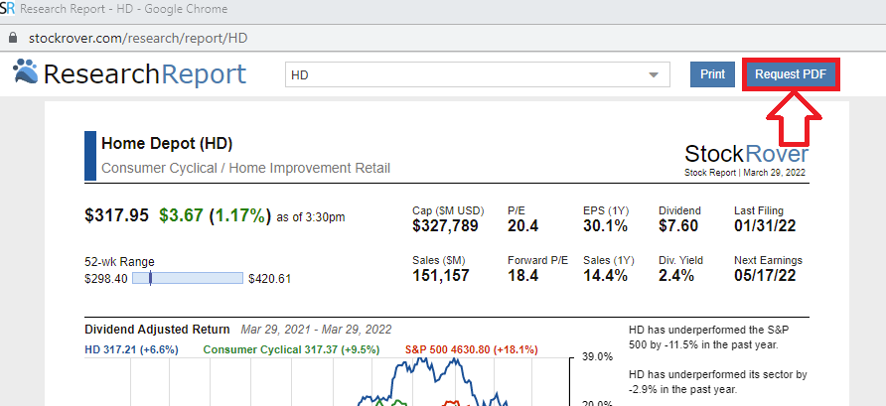886x406 pixels.
Task: Click the ResearchReport title text
Action: (x=145, y=74)
